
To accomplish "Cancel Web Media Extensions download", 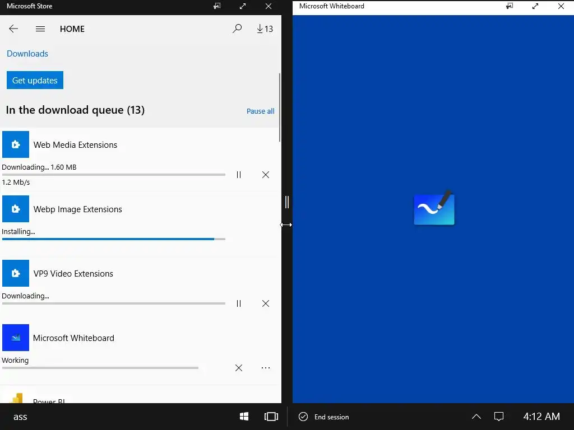I will tap(266, 175).
